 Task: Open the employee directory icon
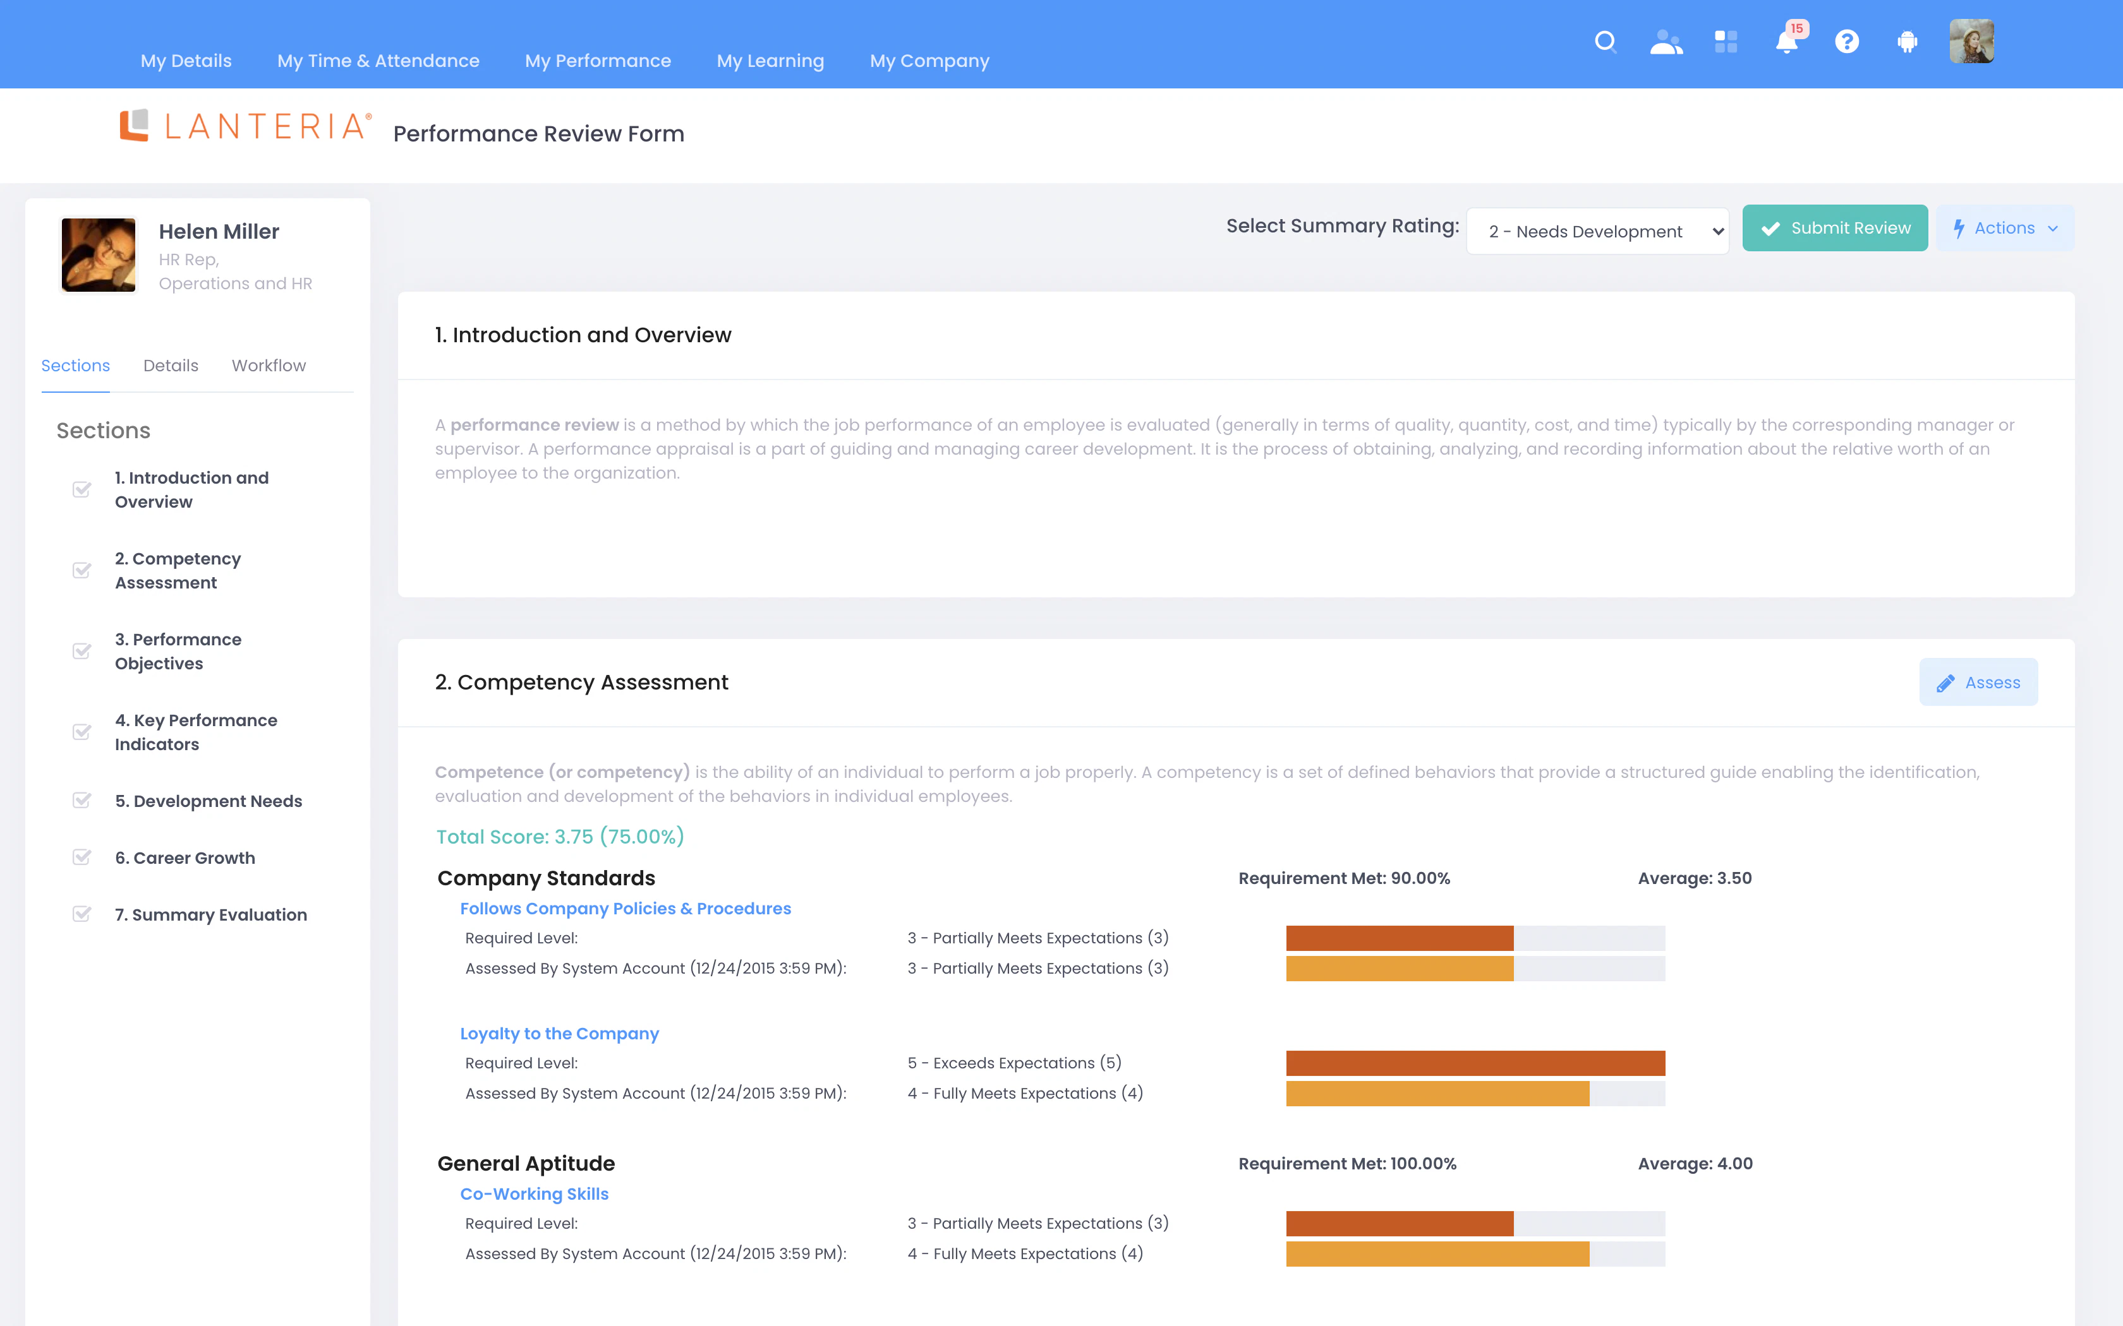tap(1665, 41)
